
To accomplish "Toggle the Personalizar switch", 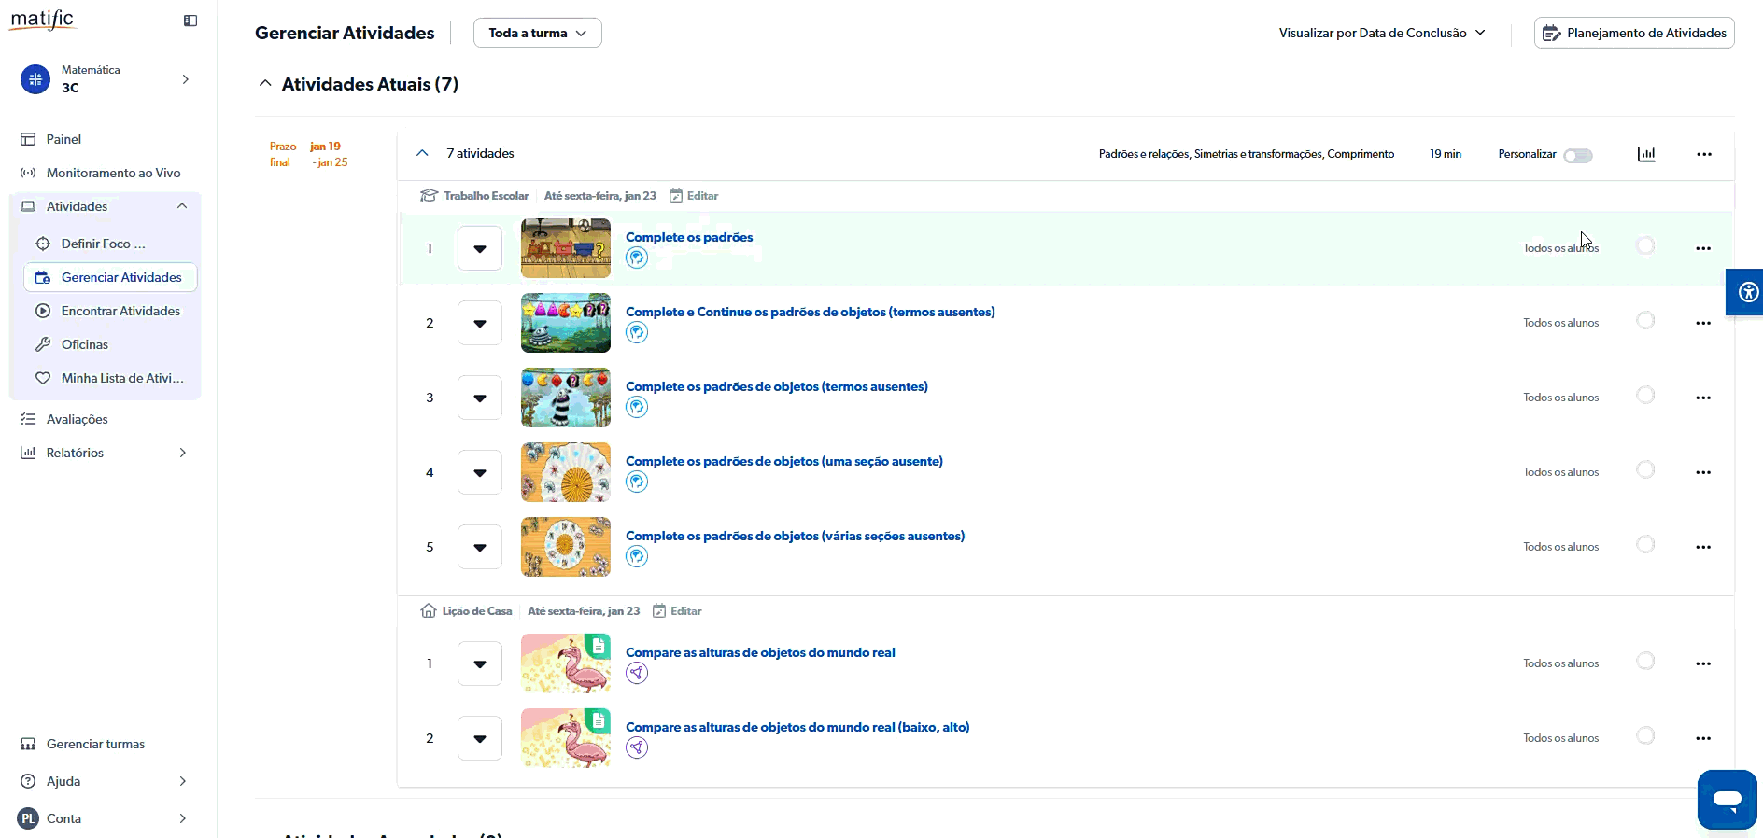I will [x=1578, y=155].
